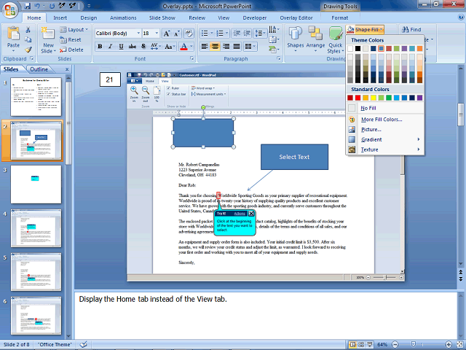This screenshot has width=466, height=350.
Task: Pick the white theme color swatch
Action: pyautogui.click(x=350, y=48)
